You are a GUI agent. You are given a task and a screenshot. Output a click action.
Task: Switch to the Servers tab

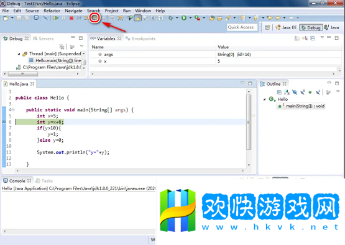click(43, 39)
